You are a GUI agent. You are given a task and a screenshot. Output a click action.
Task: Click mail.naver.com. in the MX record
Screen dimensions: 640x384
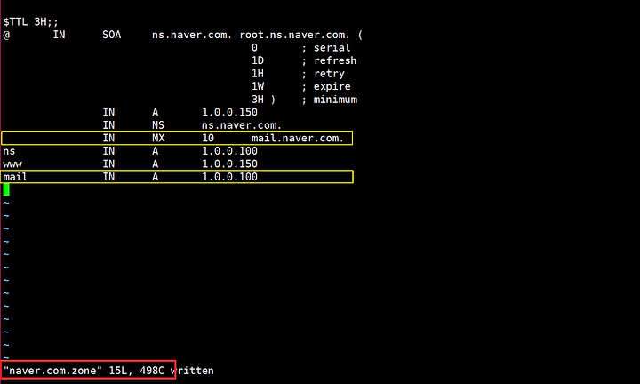(x=298, y=138)
